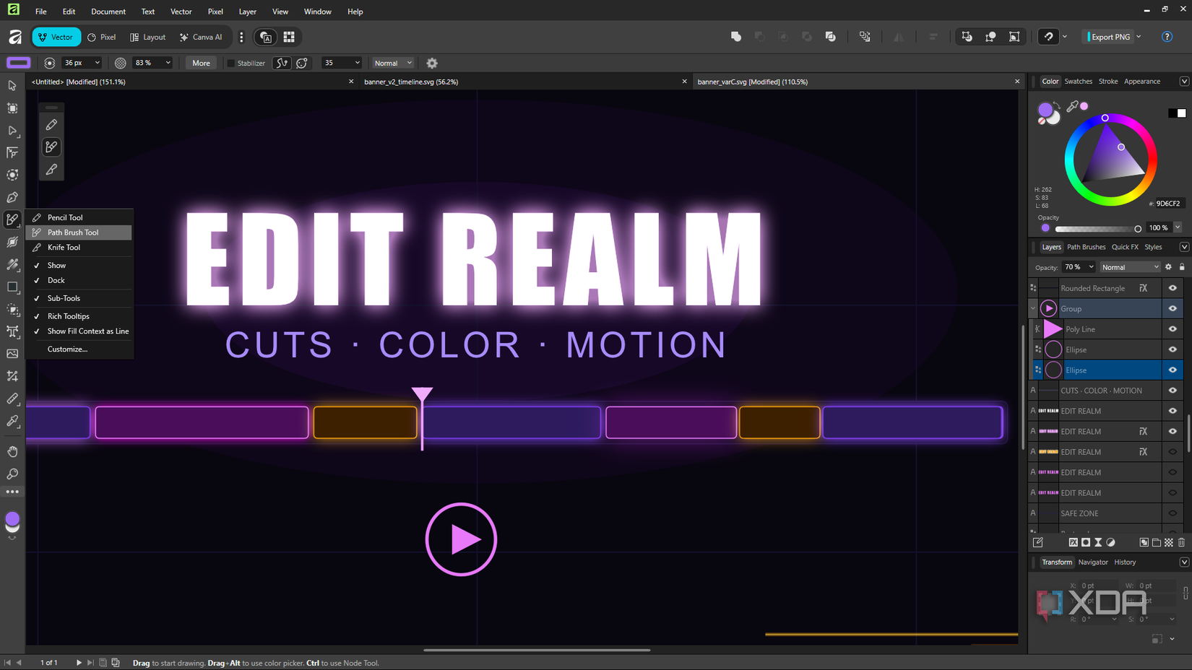Click the layers panel lock icon
The width and height of the screenshot is (1192, 670).
click(1182, 267)
